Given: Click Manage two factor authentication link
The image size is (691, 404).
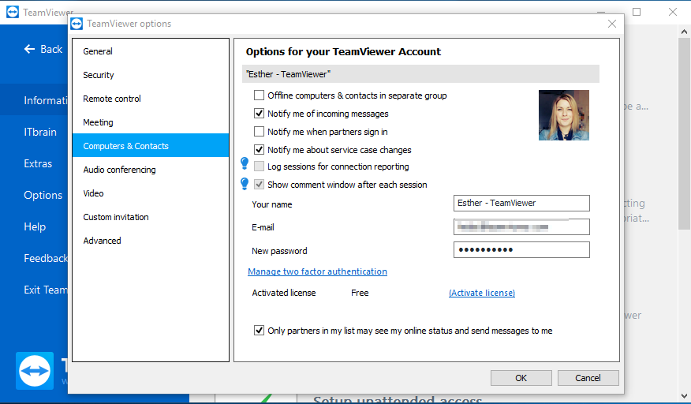Looking at the screenshot, I should pos(317,271).
